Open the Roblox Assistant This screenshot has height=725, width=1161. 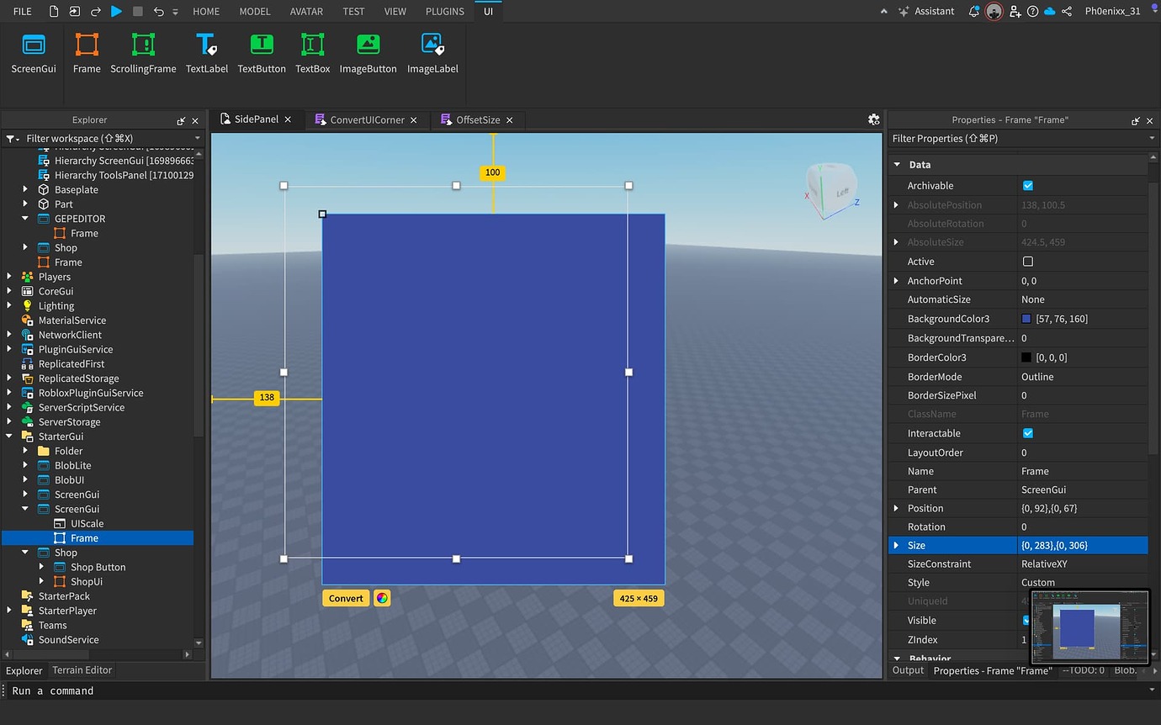934,12
